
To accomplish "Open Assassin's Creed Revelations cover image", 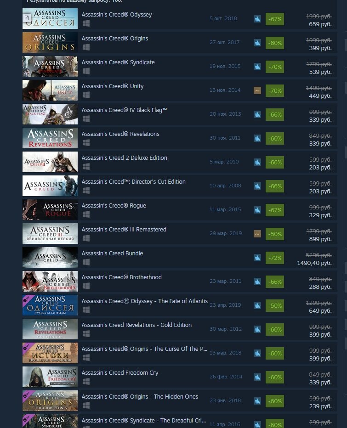I will tap(50, 138).
